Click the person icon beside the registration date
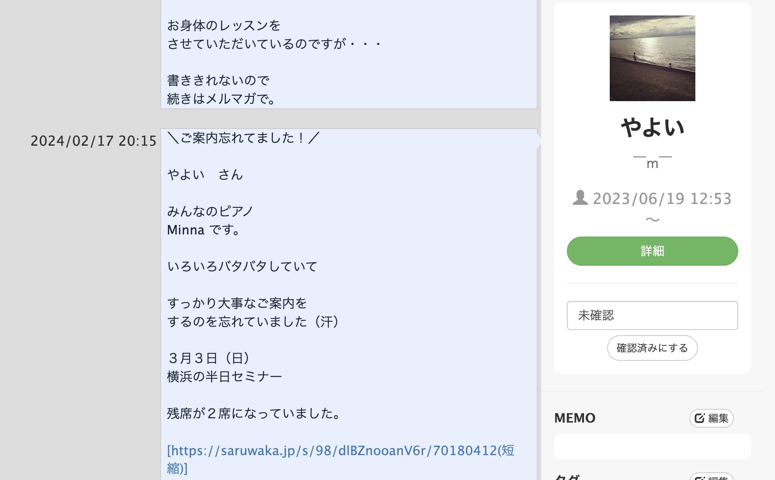This screenshot has height=480, width=775. [580, 198]
